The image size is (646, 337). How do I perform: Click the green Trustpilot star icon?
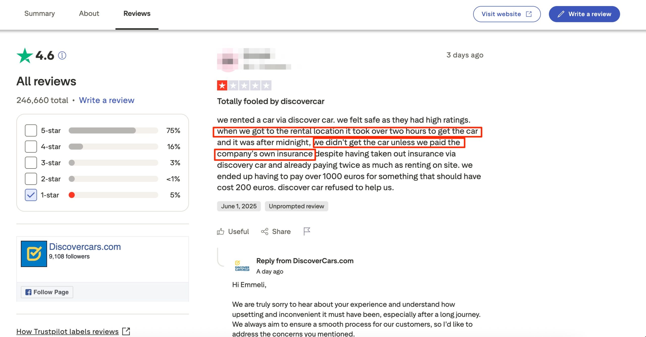coord(25,56)
